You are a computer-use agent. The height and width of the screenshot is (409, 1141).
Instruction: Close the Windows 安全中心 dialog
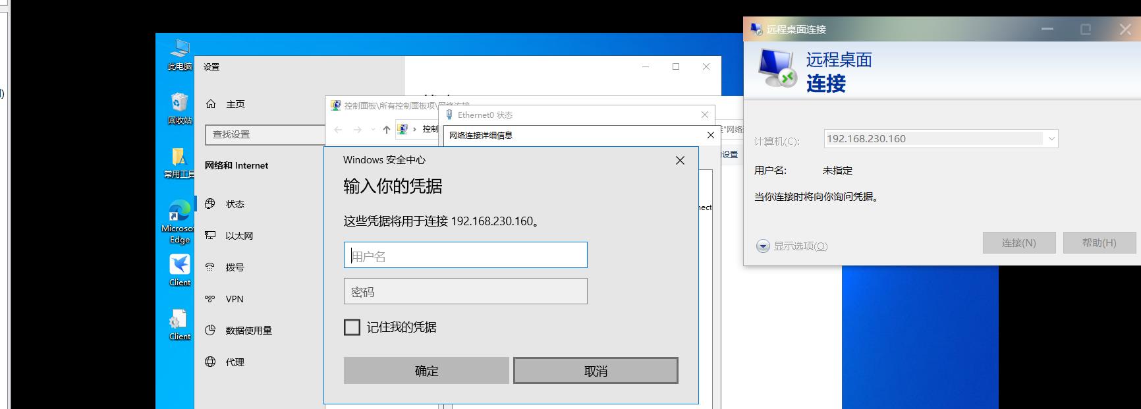point(680,161)
